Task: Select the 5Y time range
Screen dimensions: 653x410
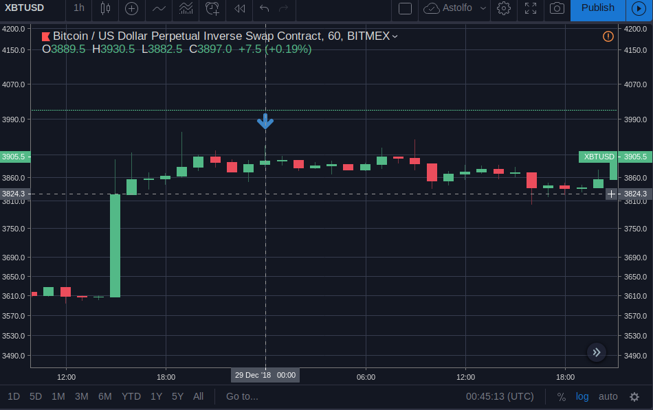Action: coord(177,396)
